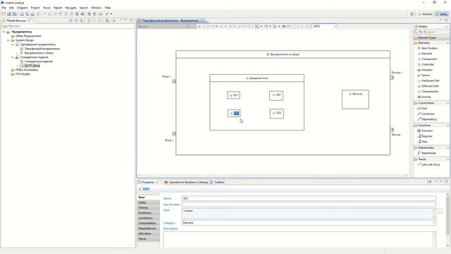Expand the Выпрямитель в сборе tree node
The image size is (451, 254).
coord(17,53)
